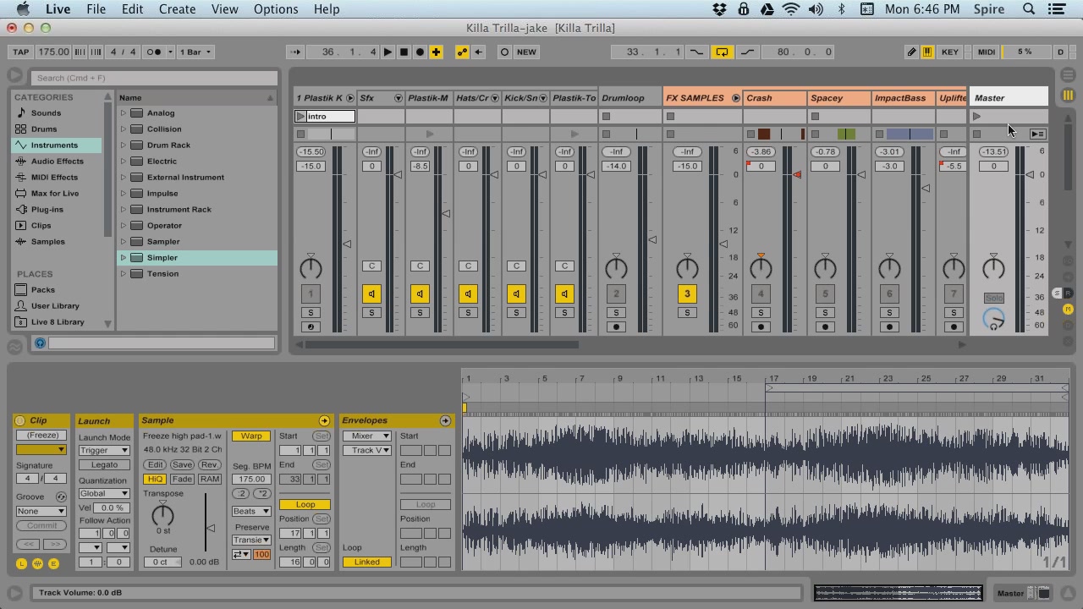
Task: Select Max for Live category
Action: click(55, 193)
